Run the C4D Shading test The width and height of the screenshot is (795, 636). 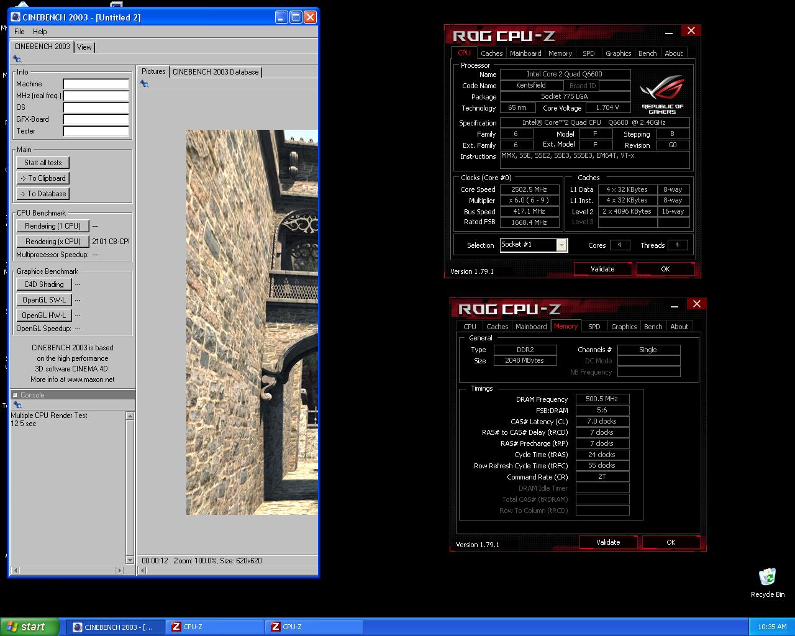(x=44, y=284)
